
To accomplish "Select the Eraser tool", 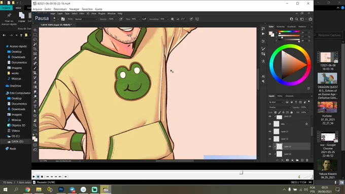I will [x=35, y=83].
